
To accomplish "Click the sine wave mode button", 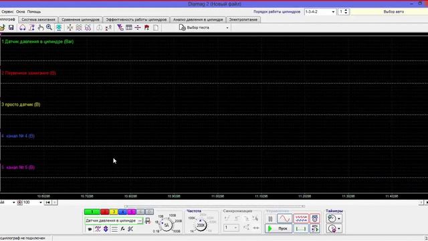I will (x=284, y=218).
